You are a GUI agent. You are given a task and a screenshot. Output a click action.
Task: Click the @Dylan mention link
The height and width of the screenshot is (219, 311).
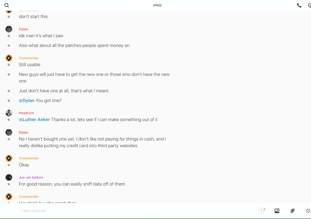(27, 100)
